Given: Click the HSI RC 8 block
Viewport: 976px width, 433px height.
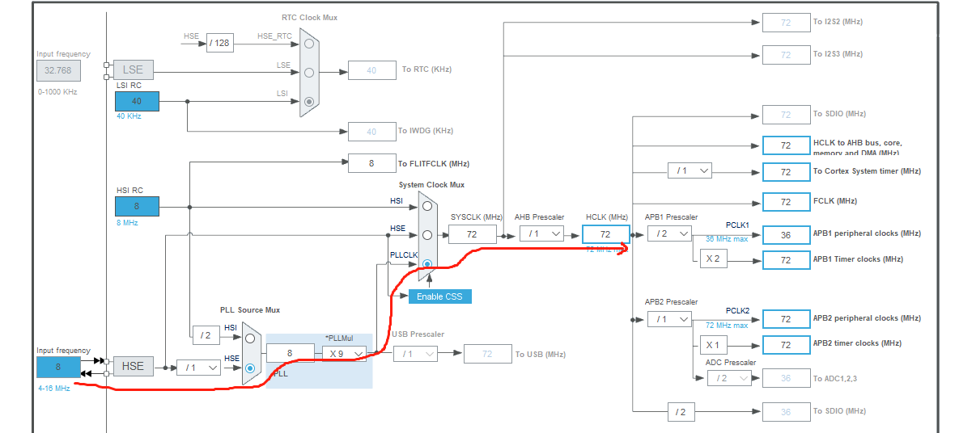Looking at the screenshot, I should 137,206.
